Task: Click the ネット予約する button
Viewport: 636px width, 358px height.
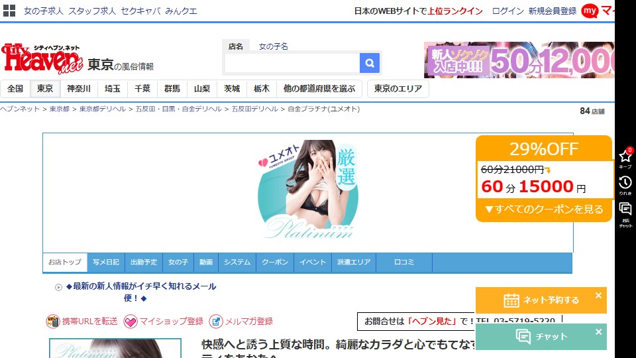Action: tap(541, 300)
